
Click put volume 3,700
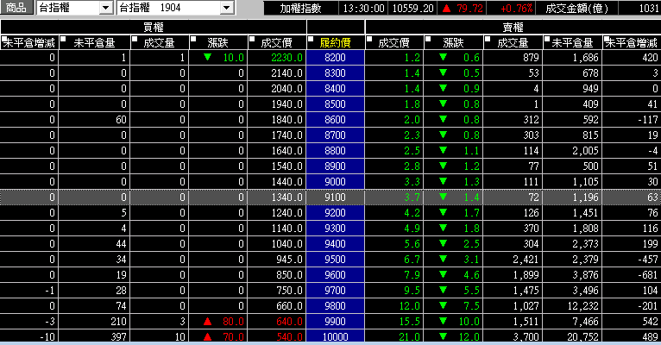[526, 337]
